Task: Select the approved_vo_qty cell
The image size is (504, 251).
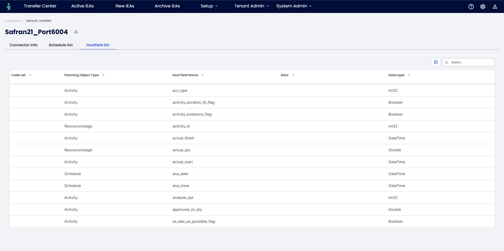Action: (187, 209)
